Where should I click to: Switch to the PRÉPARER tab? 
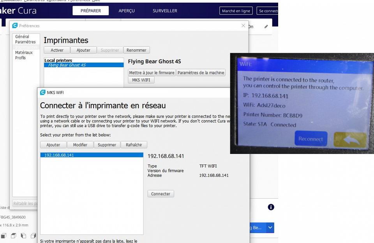click(x=91, y=11)
